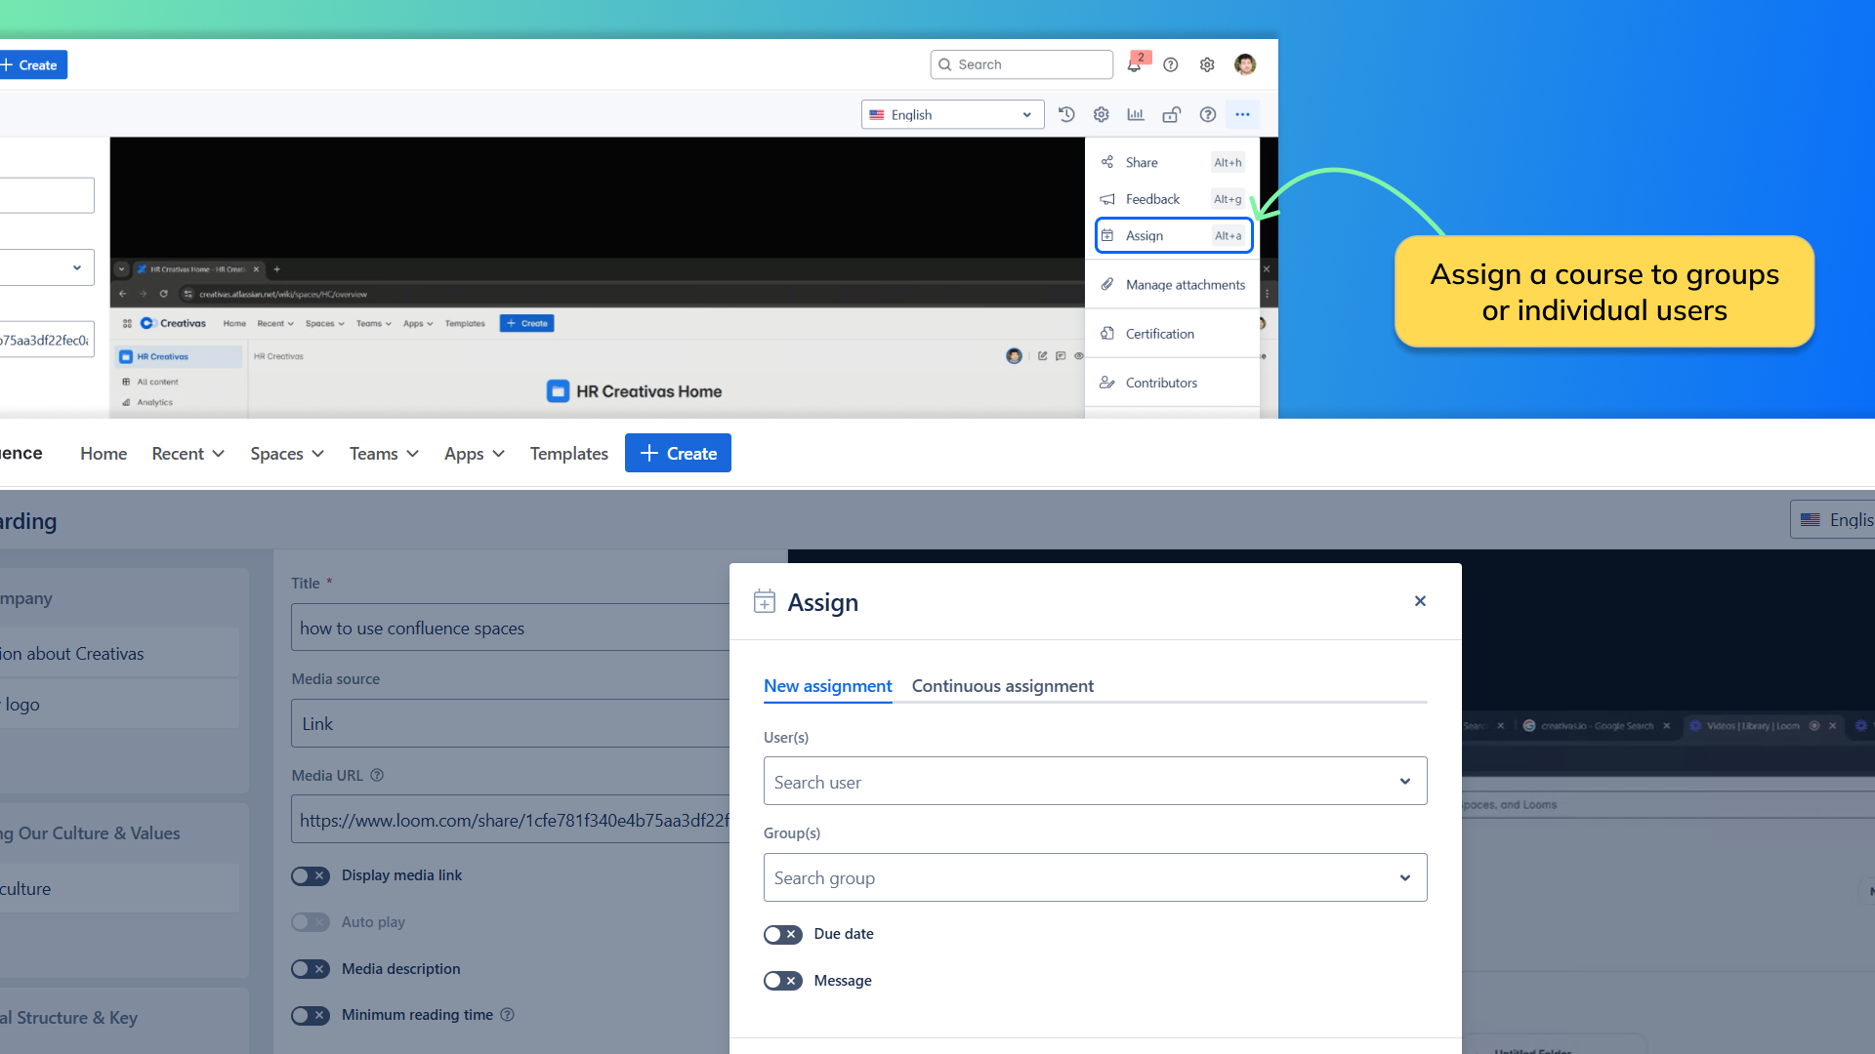Image resolution: width=1875 pixels, height=1054 pixels.
Task: Click the user profile avatar
Action: click(1245, 65)
